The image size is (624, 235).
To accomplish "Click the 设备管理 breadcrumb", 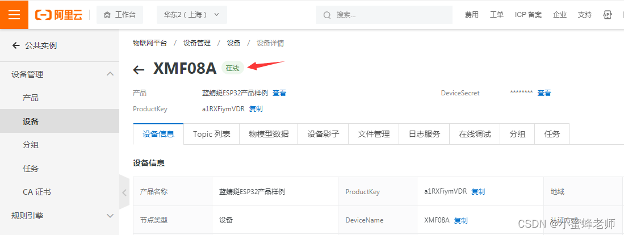I will 196,43.
